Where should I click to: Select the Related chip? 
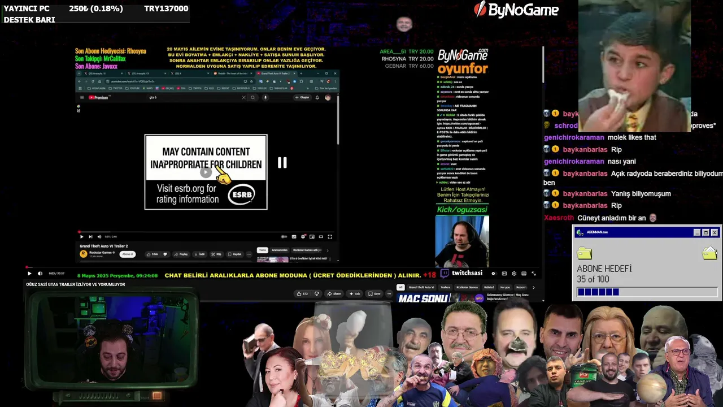[x=489, y=287]
